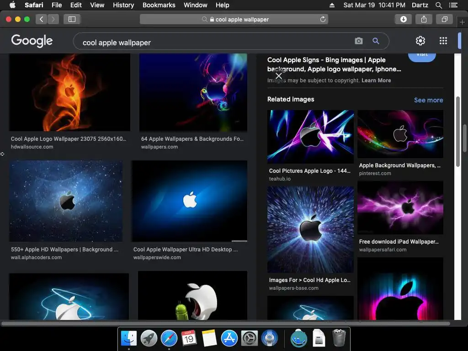Open starburst Apple logo related image
468x351 pixels.
pos(310,229)
